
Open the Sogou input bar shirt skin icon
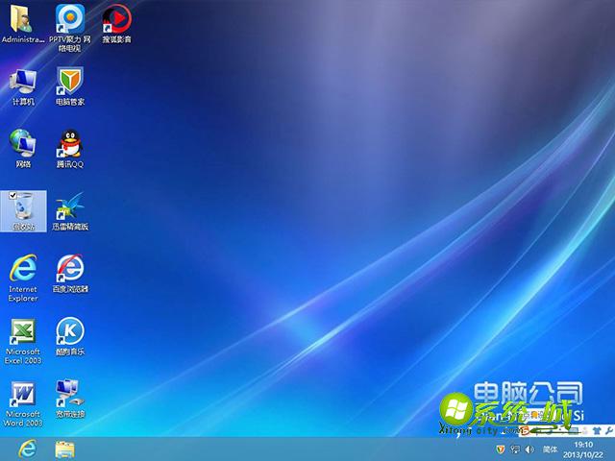[x=597, y=430]
